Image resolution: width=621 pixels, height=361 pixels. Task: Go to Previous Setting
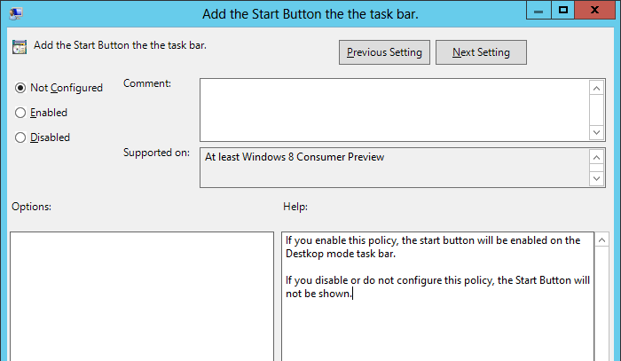[385, 52]
